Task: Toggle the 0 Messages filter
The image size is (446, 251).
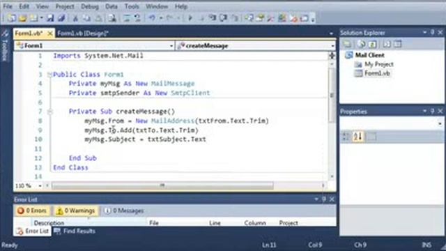Action: (124, 211)
